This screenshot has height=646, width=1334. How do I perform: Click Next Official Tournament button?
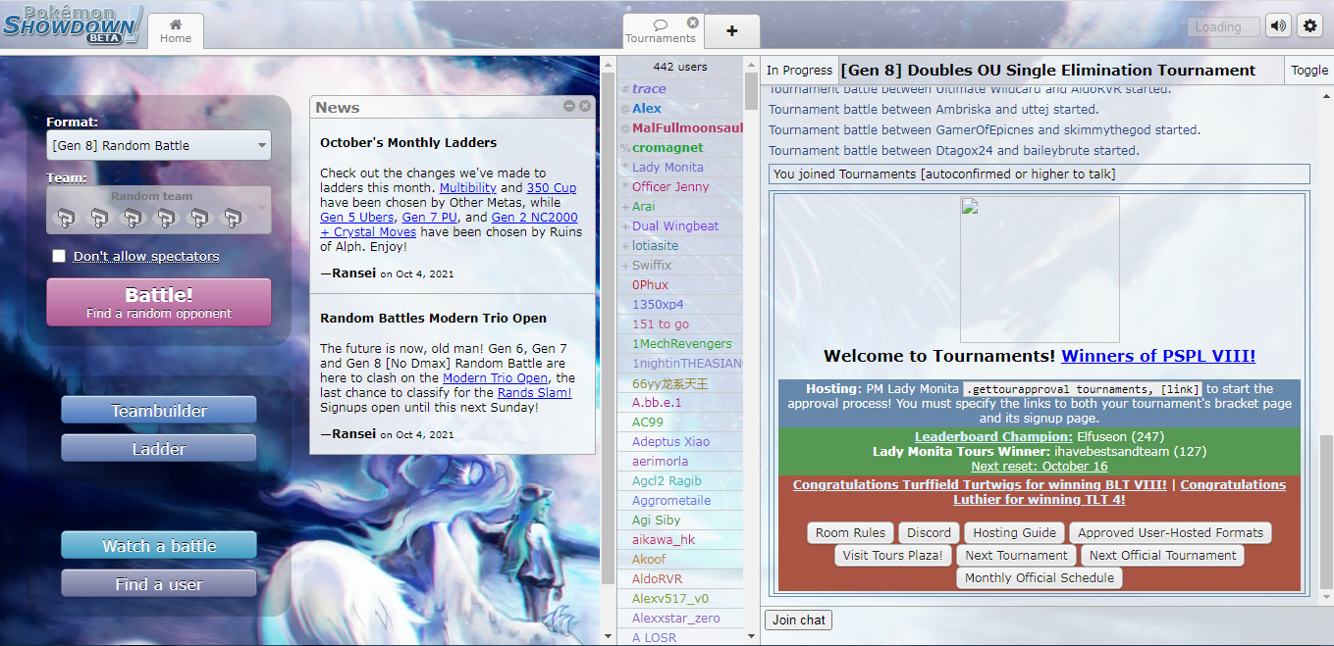[x=1162, y=555]
